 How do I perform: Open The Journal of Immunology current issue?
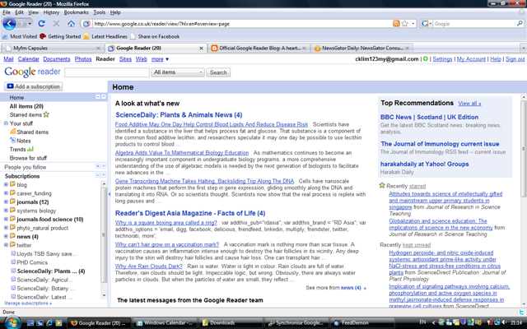click(x=440, y=144)
